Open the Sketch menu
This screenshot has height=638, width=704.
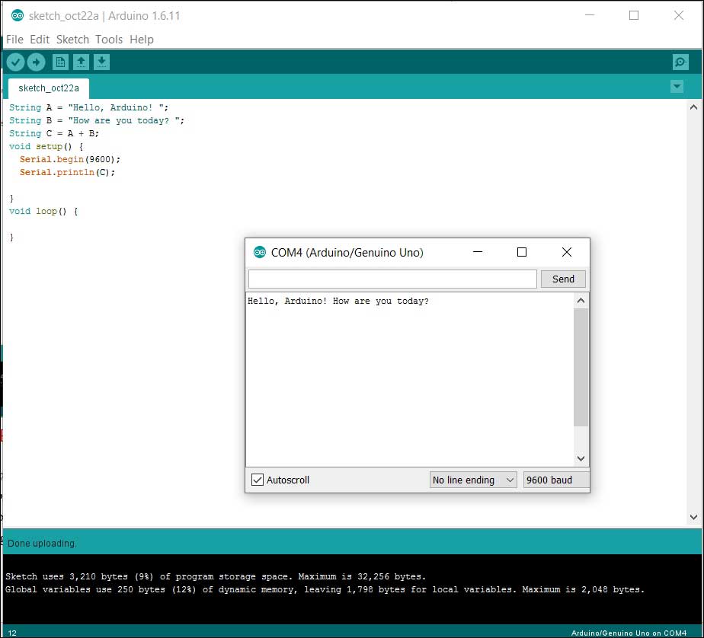click(72, 40)
